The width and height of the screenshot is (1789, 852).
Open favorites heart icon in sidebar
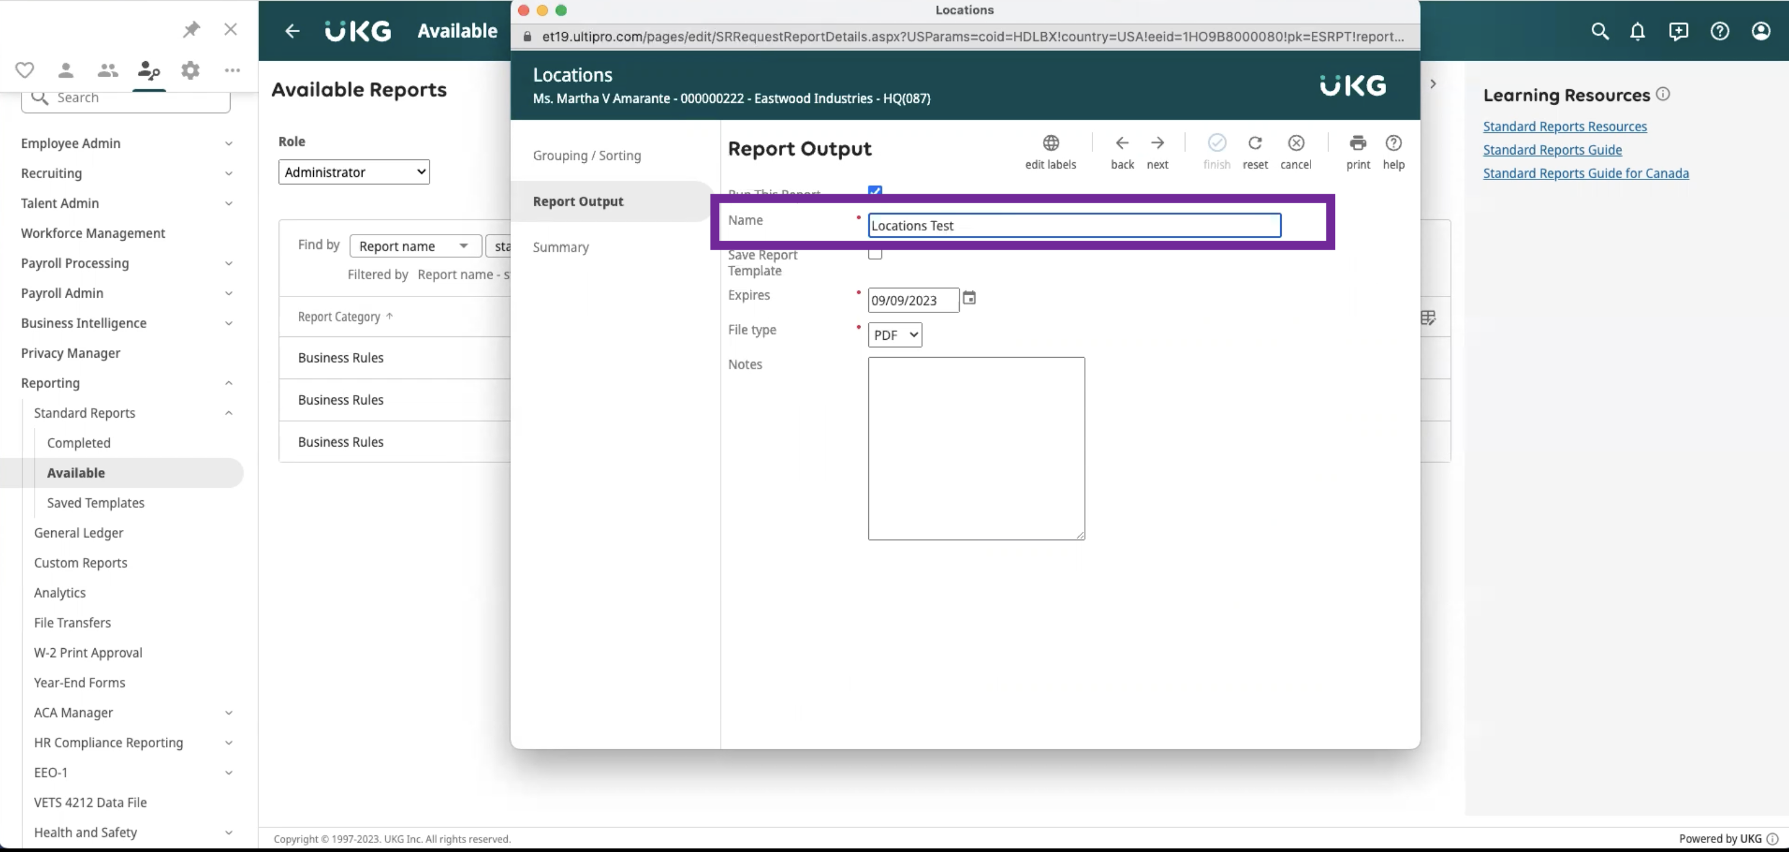point(24,70)
